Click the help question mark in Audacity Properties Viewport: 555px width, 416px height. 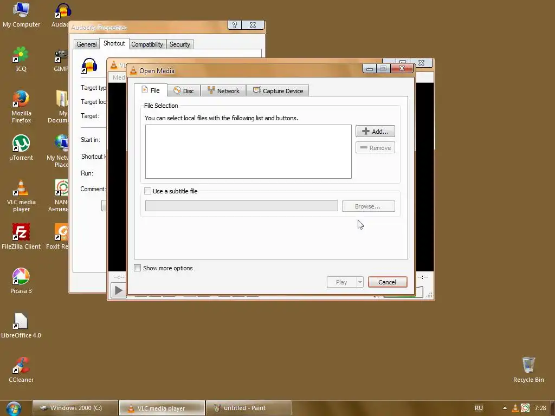pos(234,25)
